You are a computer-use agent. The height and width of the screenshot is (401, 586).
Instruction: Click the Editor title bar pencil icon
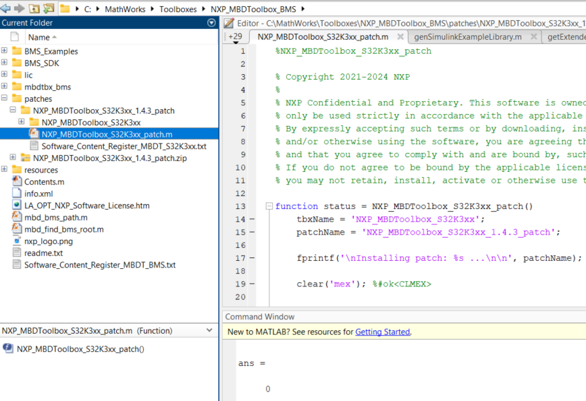[229, 23]
